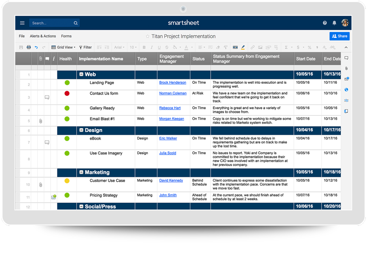
Task: Open the activity log in right sidebar
Action: tap(346, 100)
